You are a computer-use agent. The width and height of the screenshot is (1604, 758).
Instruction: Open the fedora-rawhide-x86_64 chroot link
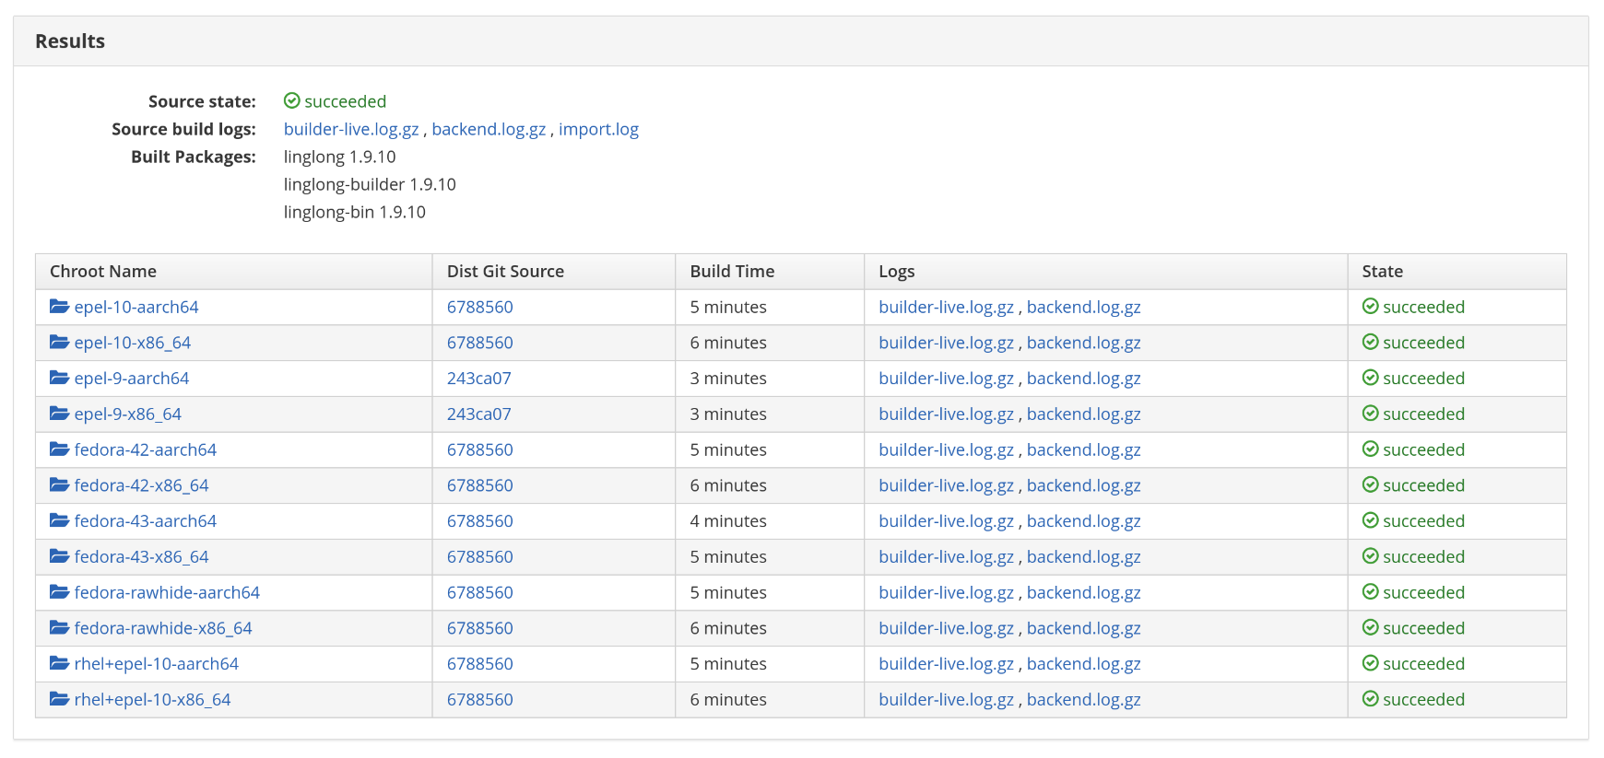(x=163, y=628)
